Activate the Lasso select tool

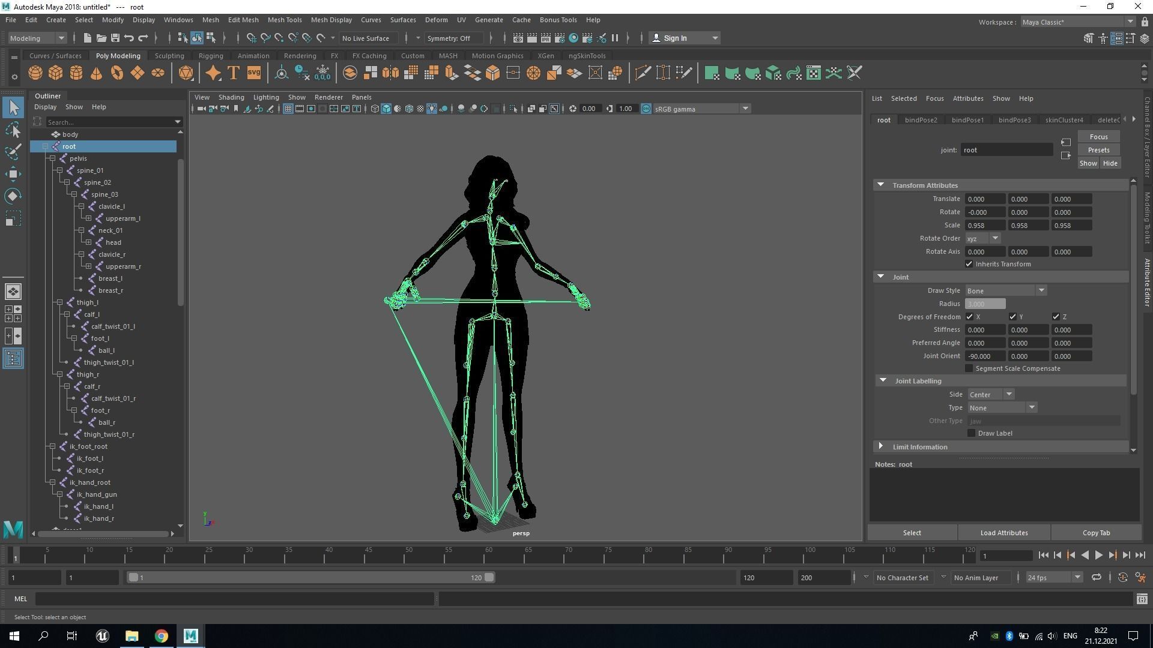[13, 130]
